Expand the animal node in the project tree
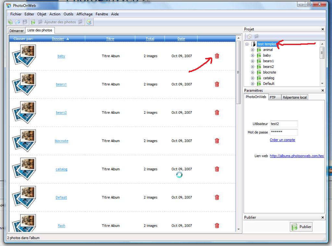 pyautogui.click(x=252, y=50)
